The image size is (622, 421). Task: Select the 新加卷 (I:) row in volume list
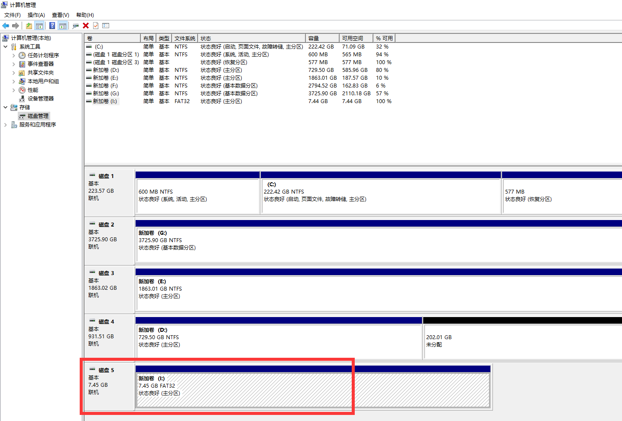(x=239, y=101)
